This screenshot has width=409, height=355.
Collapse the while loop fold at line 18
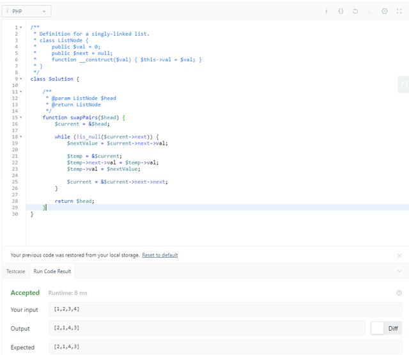click(21, 137)
